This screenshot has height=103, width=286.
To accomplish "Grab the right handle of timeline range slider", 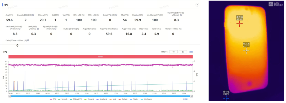I will (x=191, y=96).
